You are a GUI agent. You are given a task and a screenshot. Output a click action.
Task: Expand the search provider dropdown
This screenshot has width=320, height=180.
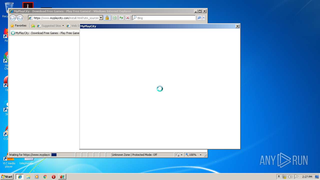pyautogui.click(x=203, y=18)
